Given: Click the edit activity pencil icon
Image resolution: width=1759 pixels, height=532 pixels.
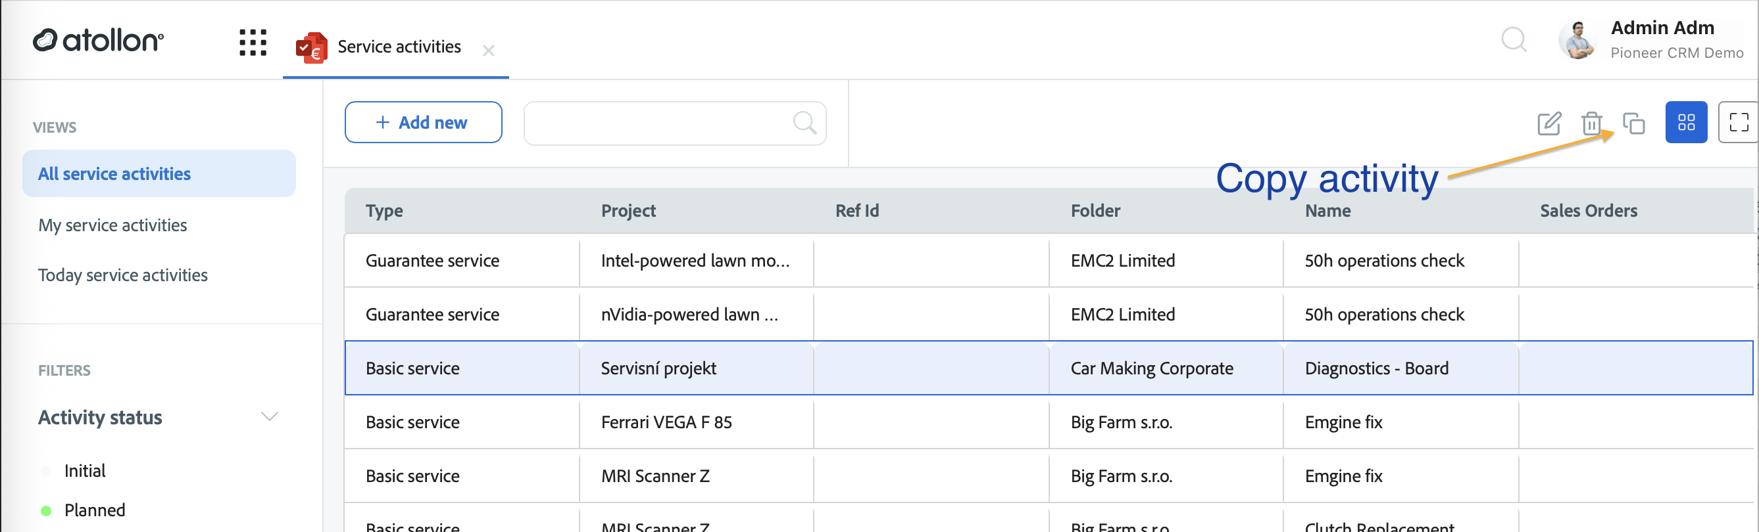Looking at the screenshot, I should pyautogui.click(x=1548, y=123).
